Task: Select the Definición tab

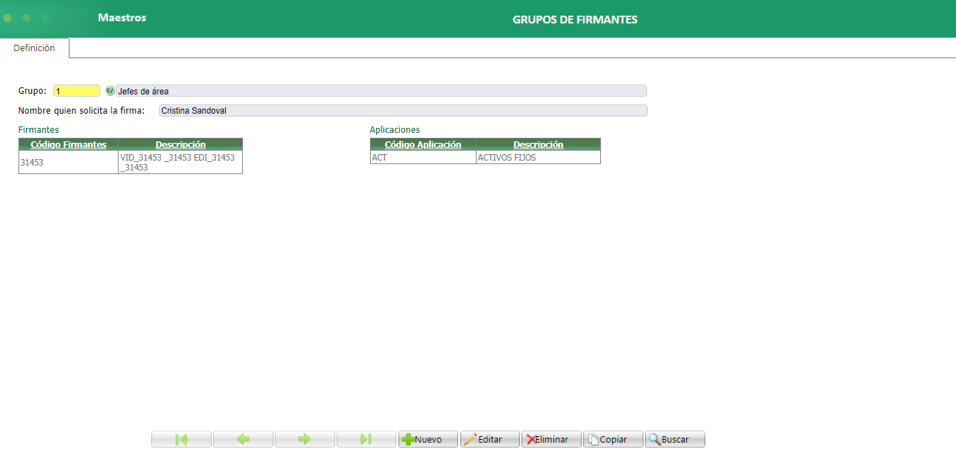Action: pos(34,48)
